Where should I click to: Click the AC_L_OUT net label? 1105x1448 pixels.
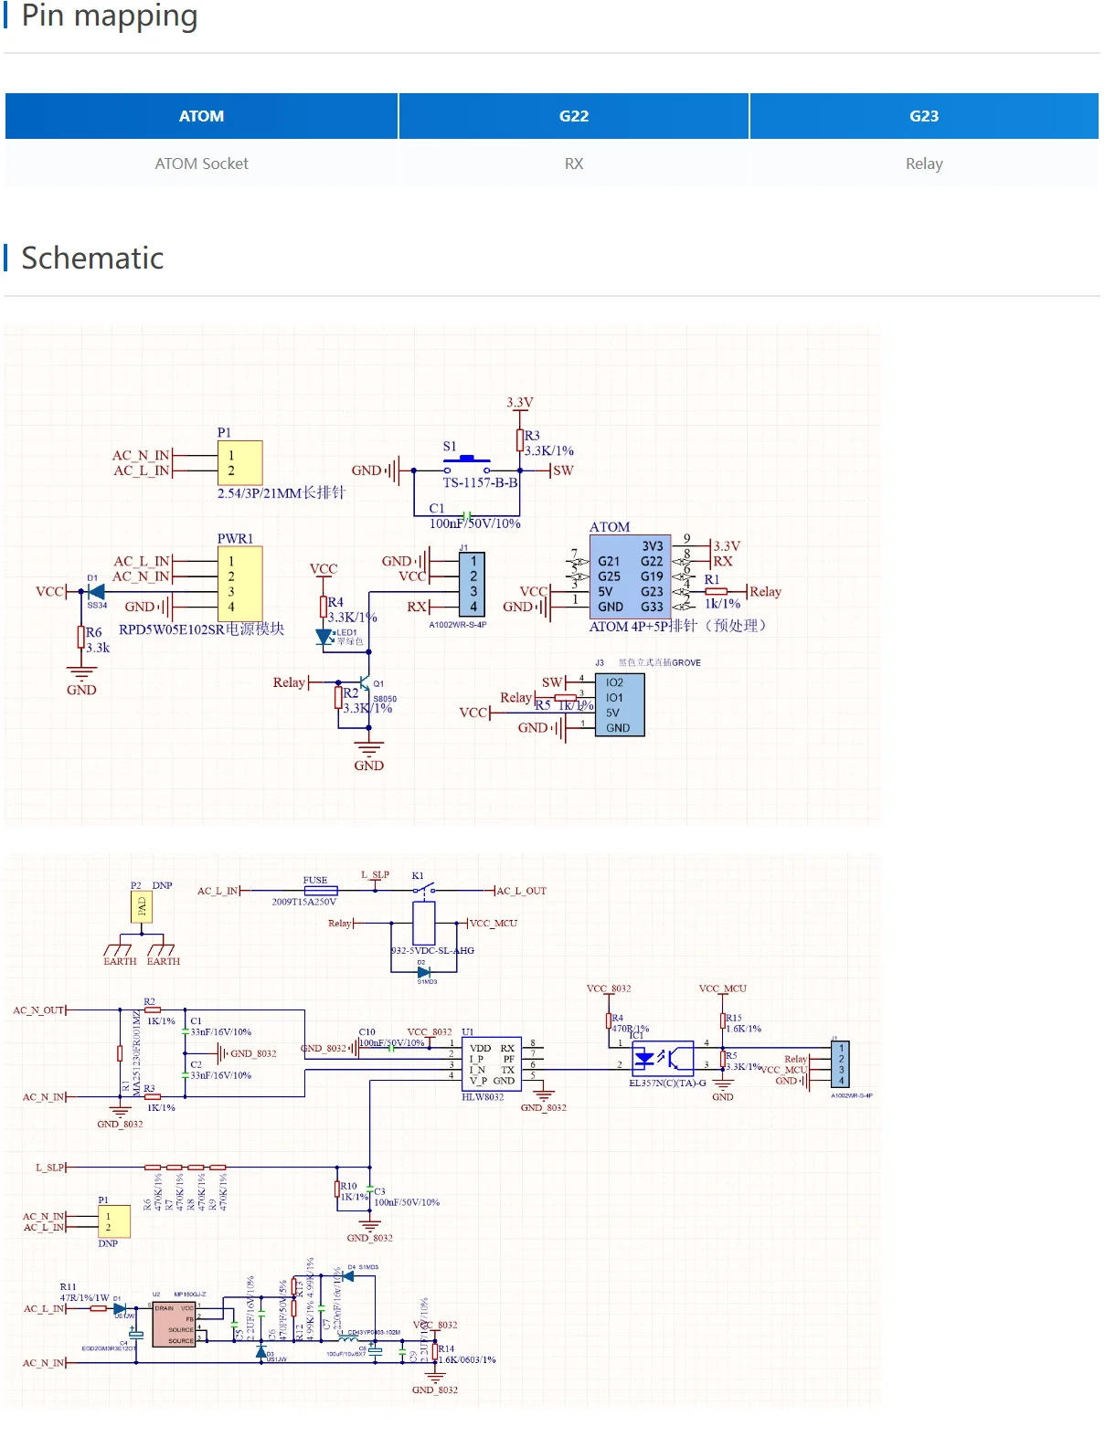point(521,891)
